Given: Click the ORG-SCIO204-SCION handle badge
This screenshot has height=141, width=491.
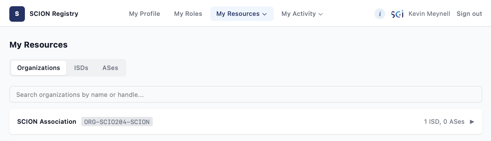Looking at the screenshot, I should coord(117,122).
